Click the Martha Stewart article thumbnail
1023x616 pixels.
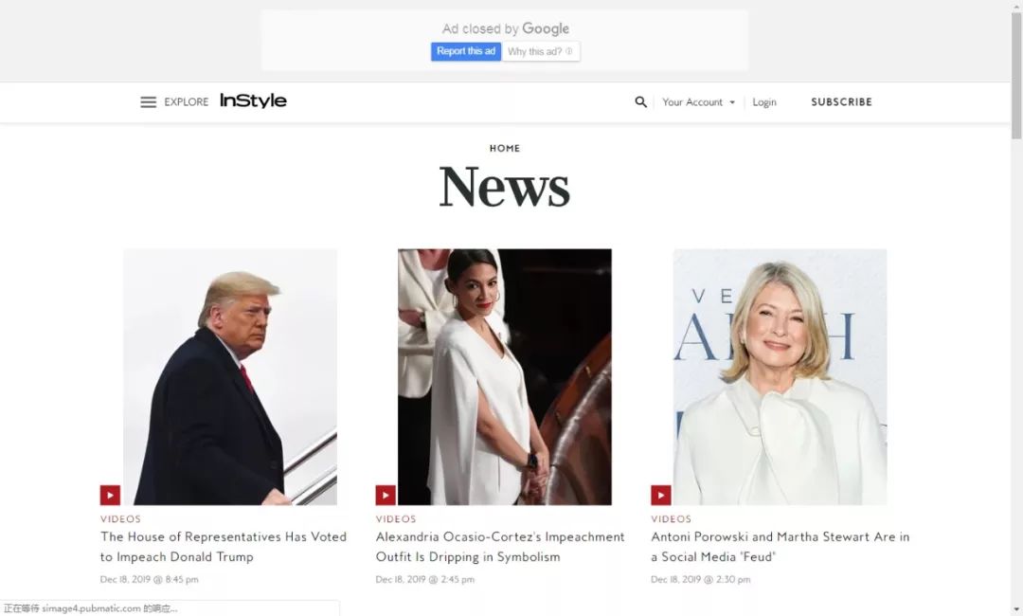point(780,376)
